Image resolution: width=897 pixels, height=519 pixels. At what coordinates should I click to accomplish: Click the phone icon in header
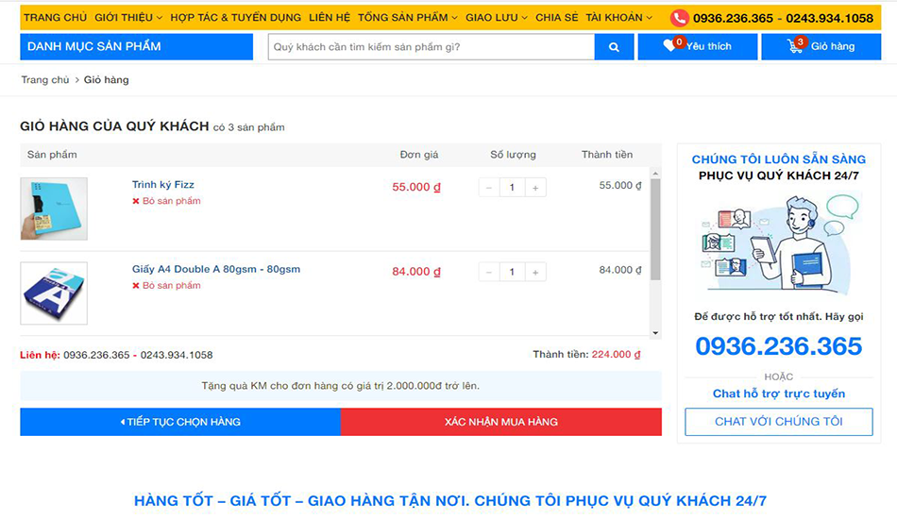pyautogui.click(x=680, y=18)
